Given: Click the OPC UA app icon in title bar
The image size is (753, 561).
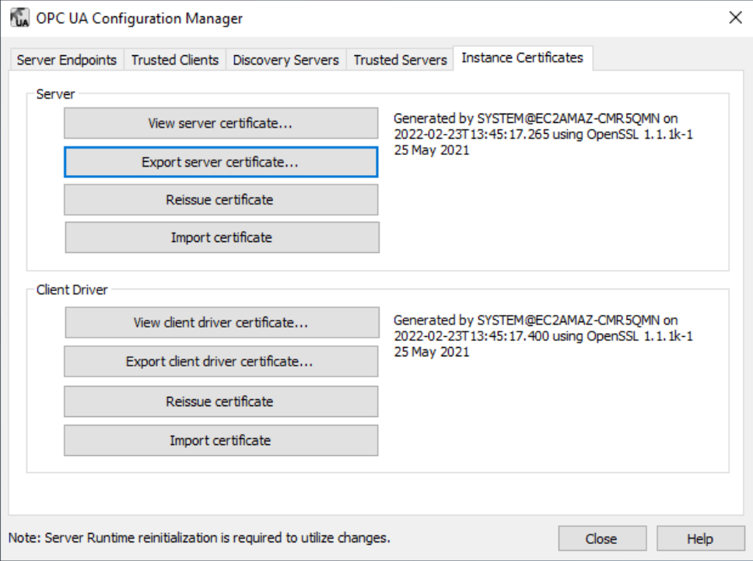Looking at the screenshot, I should [19, 18].
